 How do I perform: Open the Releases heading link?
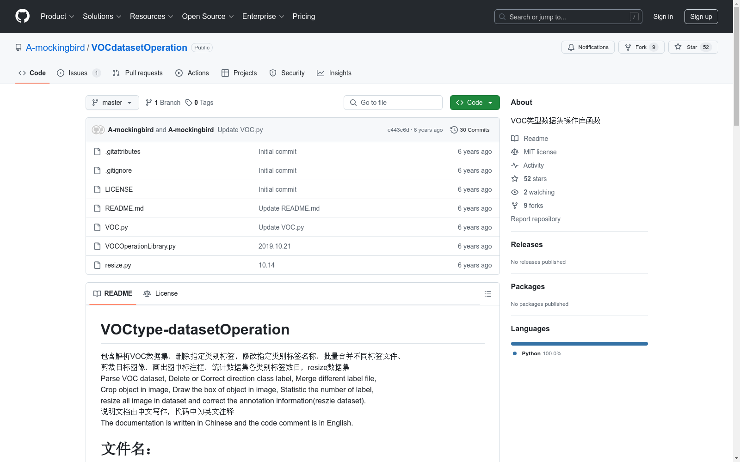pyautogui.click(x=527, y=245)
